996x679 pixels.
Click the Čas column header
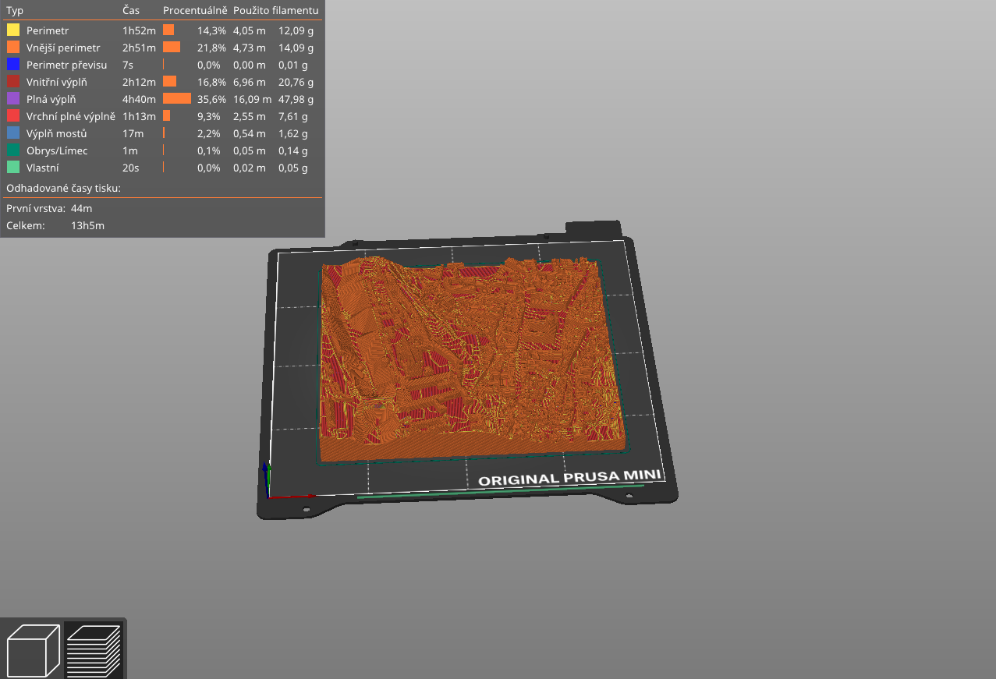point(131,10)
